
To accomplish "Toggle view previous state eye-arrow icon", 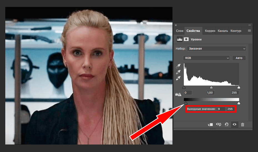I will coord(219,125).
